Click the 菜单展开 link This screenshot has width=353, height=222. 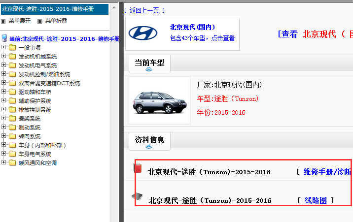(x=20, y=21)
